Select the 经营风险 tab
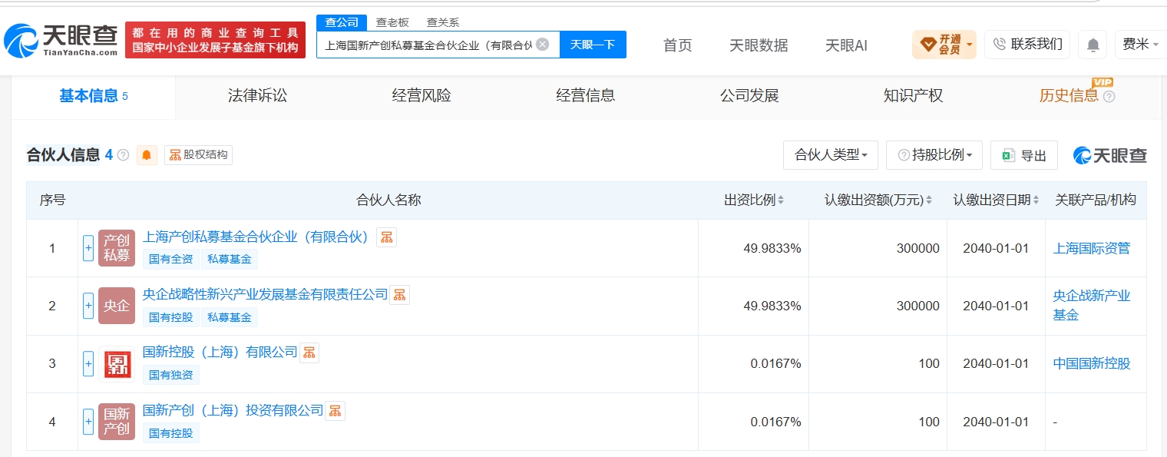Viewport: 1167px width, 457px height. pos(422,96)
